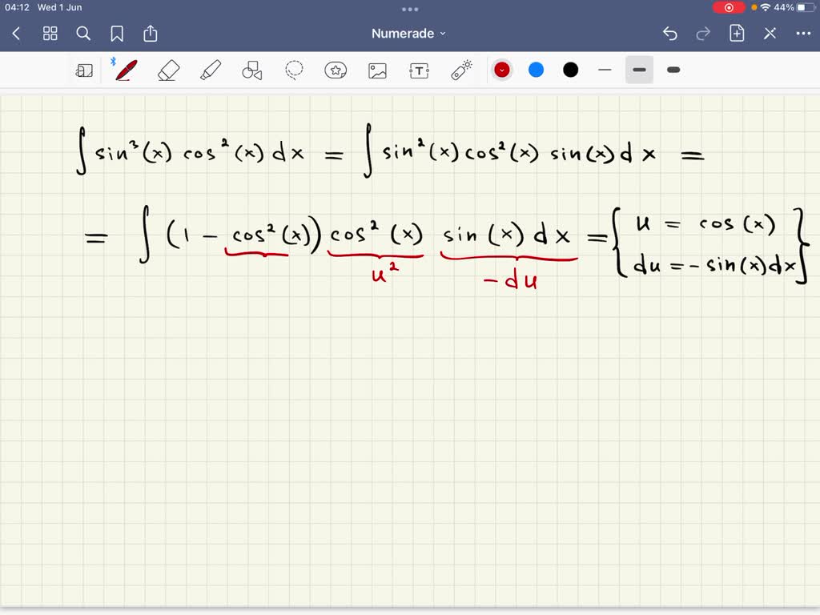This screenshot has height=615, width=820.
Task: Add a new page
Action: [x=736, y=34]
